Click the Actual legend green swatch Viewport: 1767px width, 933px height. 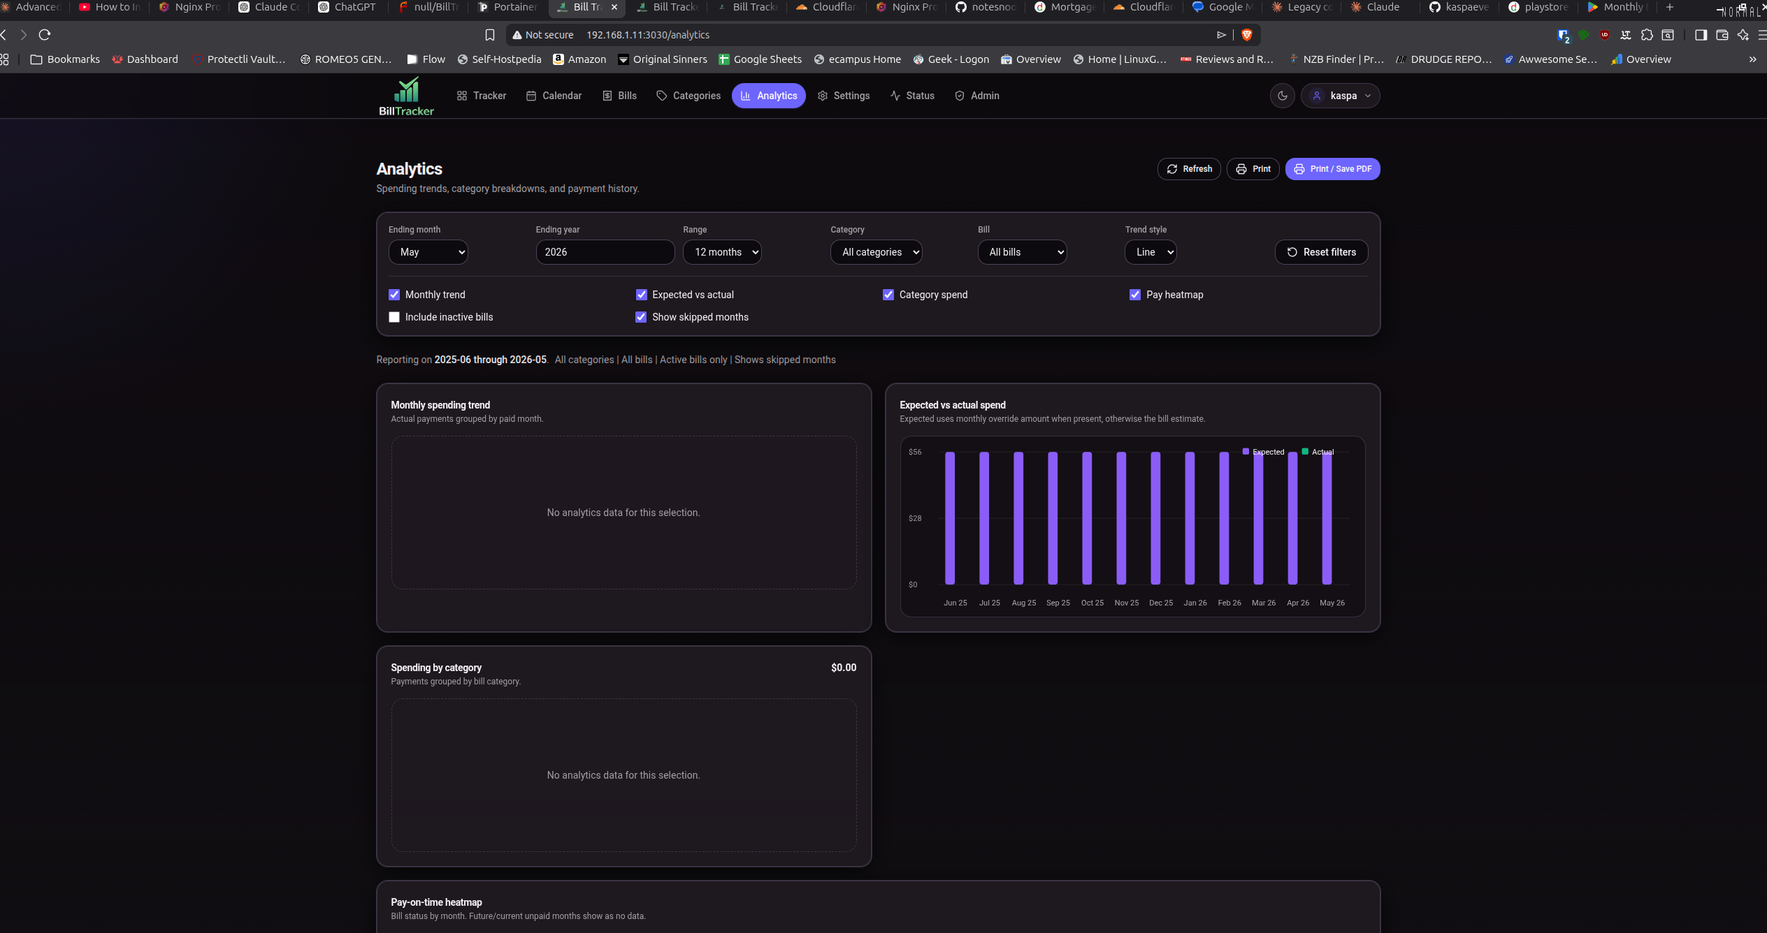click(1305, 452)
